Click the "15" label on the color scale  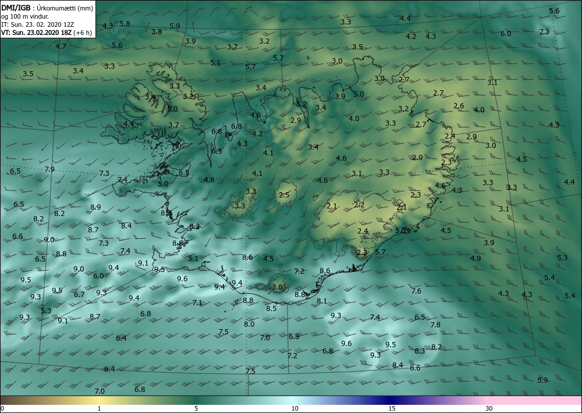point(392,408)
